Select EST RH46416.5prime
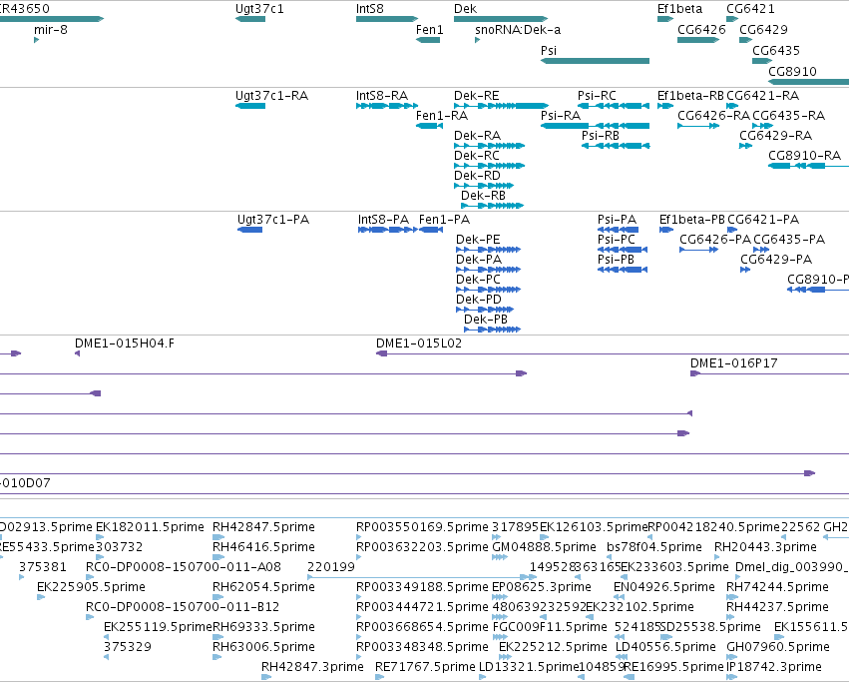Viewport: 849px width, 682px height. pos(263,547)
